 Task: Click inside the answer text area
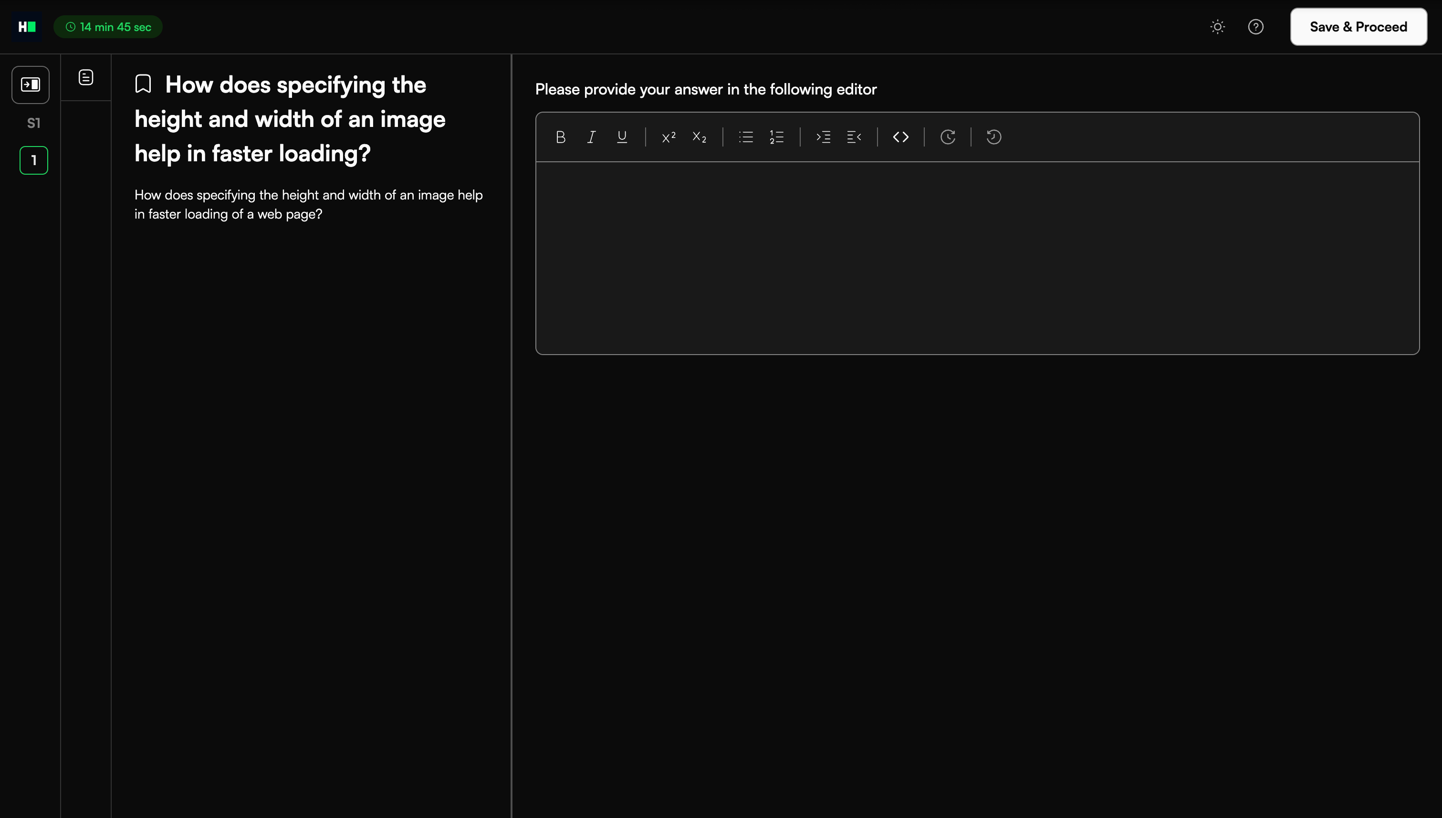[x=977, y=257]
